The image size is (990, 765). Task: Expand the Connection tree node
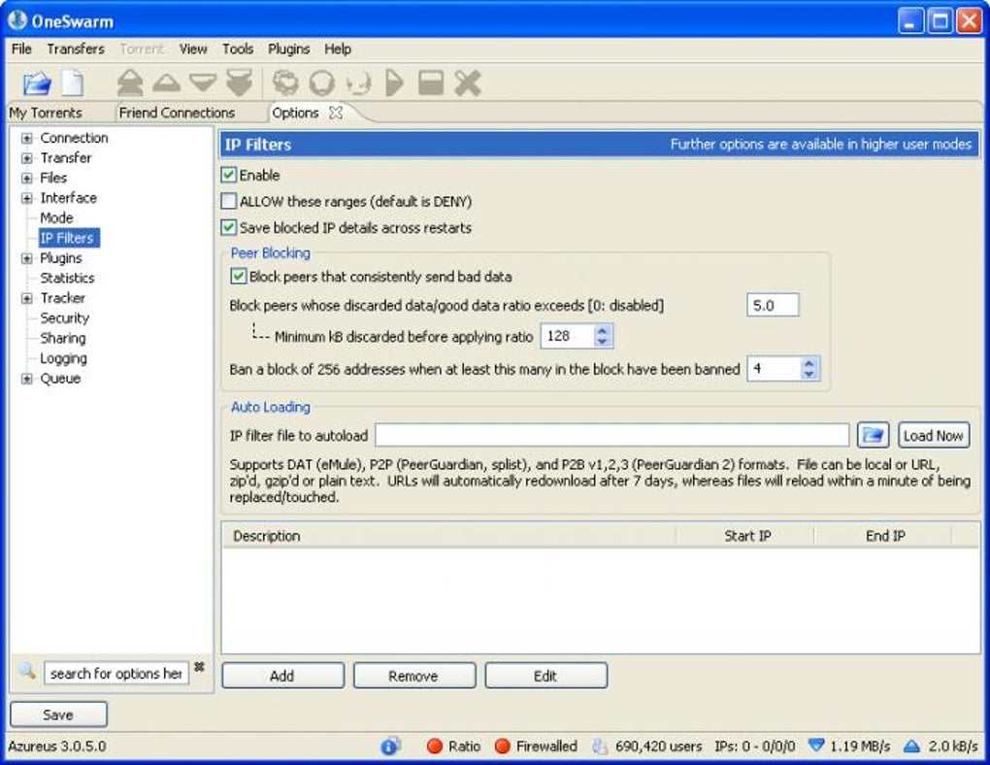tap(26, 139)
